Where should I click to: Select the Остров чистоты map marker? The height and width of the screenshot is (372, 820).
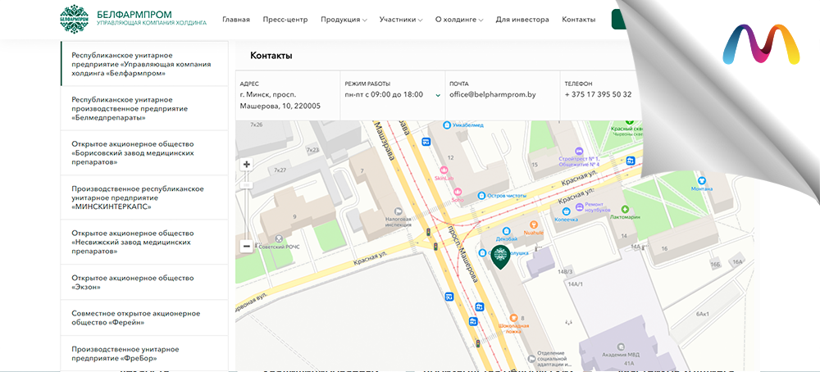coord(480,196)
